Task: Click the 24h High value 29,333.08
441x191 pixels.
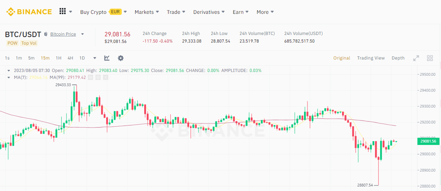Action: click(x=192, y=41)
